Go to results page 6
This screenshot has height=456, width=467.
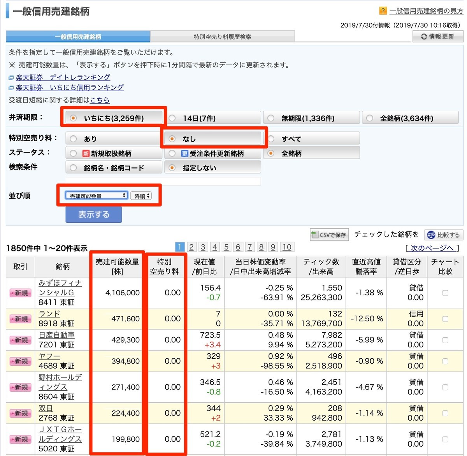click(x=238, y=247)
